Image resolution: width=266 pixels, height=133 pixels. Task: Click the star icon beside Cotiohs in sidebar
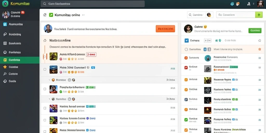[5, 67]
